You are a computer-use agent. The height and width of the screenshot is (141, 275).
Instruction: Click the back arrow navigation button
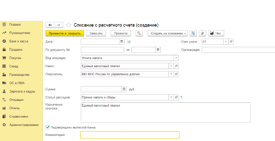[x=50, y=25]
